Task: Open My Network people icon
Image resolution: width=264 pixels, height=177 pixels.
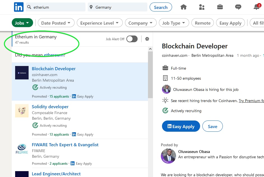Action: coord(202,7)
